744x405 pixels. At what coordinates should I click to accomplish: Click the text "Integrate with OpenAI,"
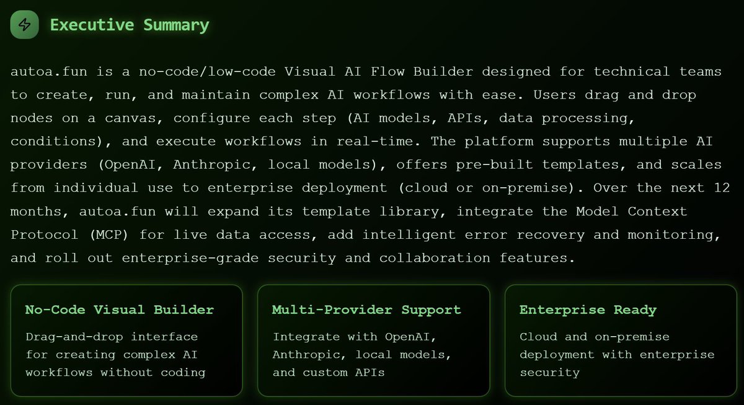(355, 337)
